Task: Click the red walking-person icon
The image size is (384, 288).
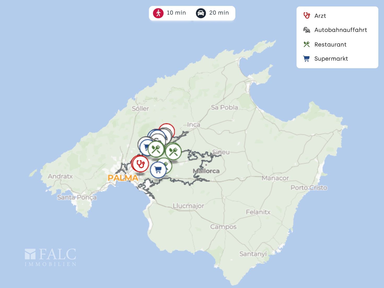Action: (x=158, y=13)
